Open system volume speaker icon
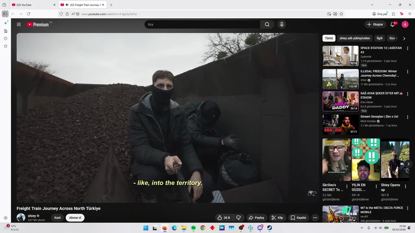 click(x=380, y=228)
